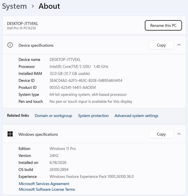Collapse the Windows specifications section

(179, 134)
